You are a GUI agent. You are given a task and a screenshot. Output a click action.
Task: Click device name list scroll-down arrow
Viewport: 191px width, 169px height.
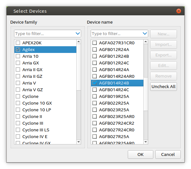click(x=146, y=142)
